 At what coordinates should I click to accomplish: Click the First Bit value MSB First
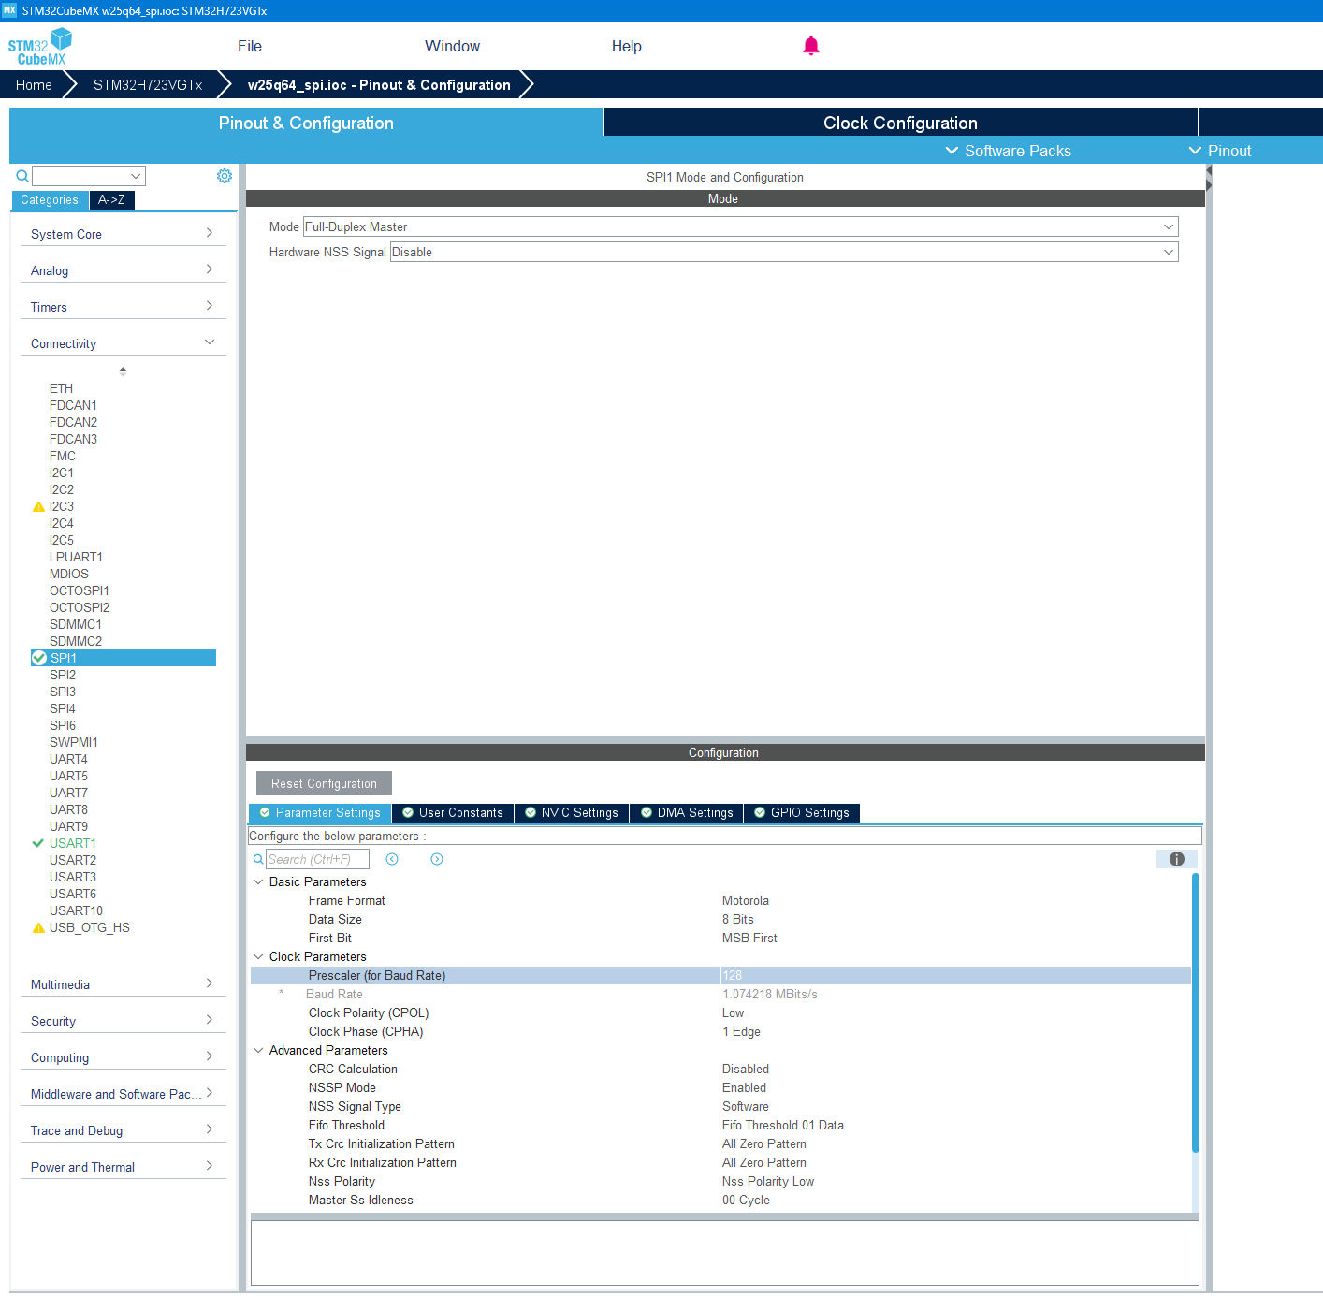tap(749, 938)
